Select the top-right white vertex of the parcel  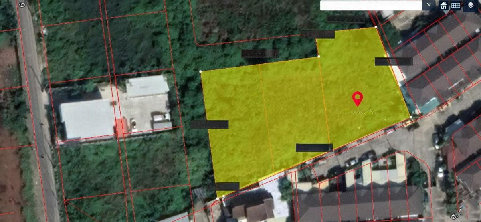click(x=376, y=27)
